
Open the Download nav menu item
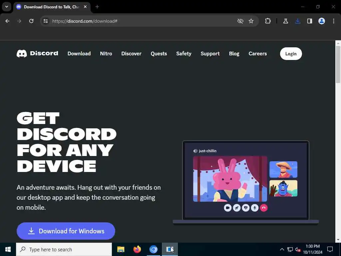[x=79, y=54]
